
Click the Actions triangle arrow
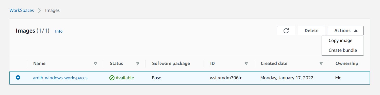(x=356, y=31)
